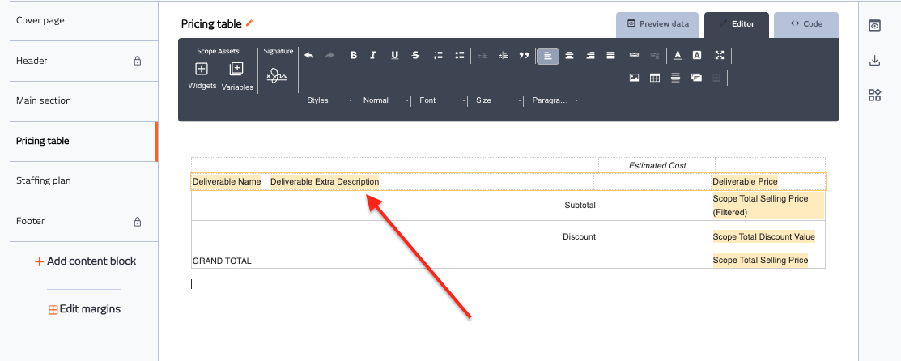The width and height of the screenshot is (901, 361).
Task: Insert a table from the toolbar
Action: coord(654,78)
